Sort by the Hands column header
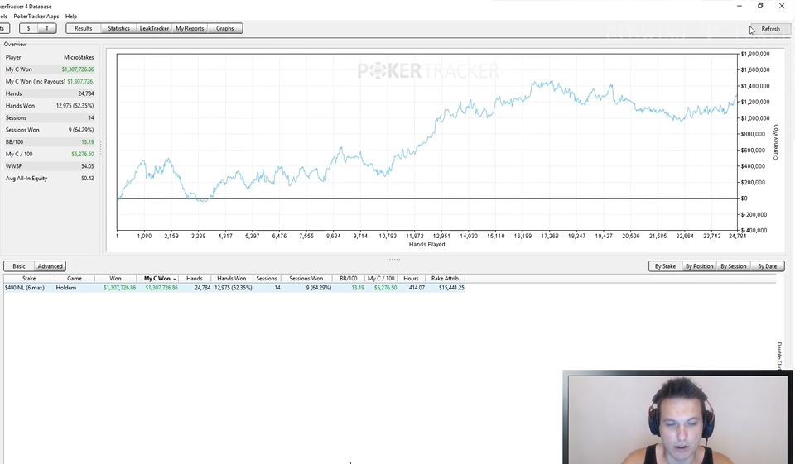Viewport: 795px width, 464px height. click(x=194, y=279)
